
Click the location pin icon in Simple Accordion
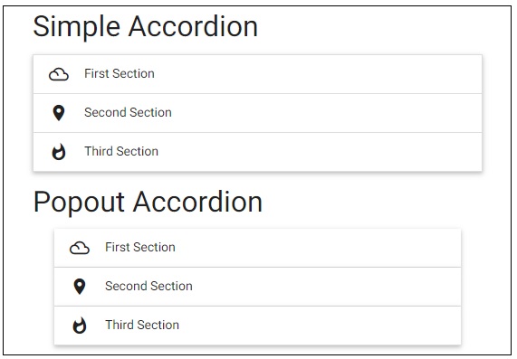coord(59,113)
